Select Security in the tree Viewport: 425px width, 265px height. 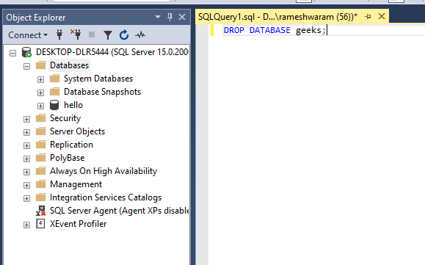[65, 118]
